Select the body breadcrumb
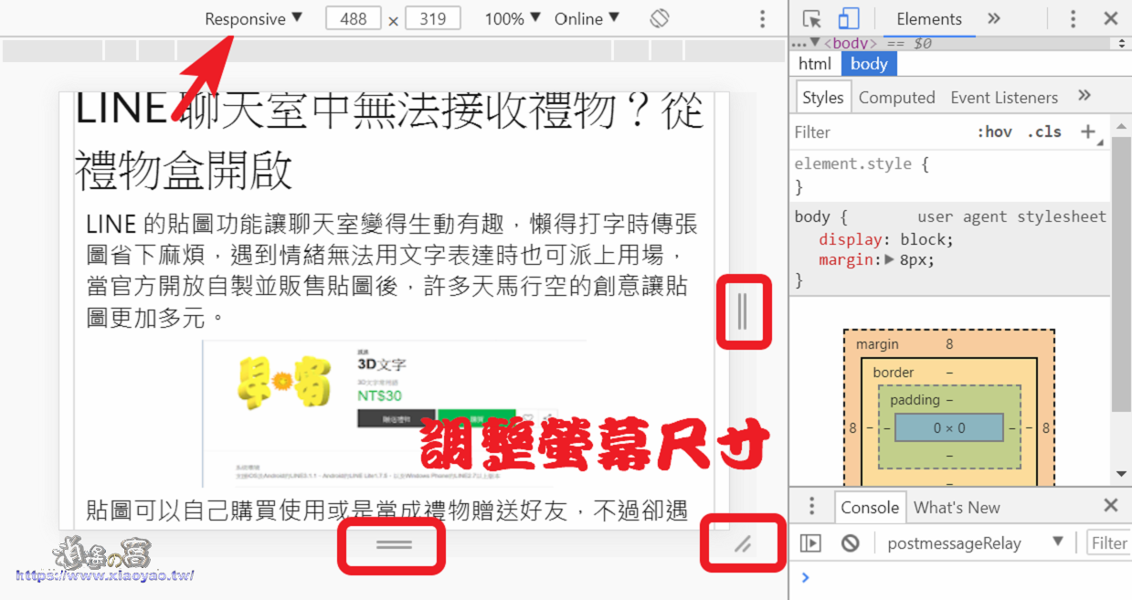 pyautogui.click(x=869, y=63)
